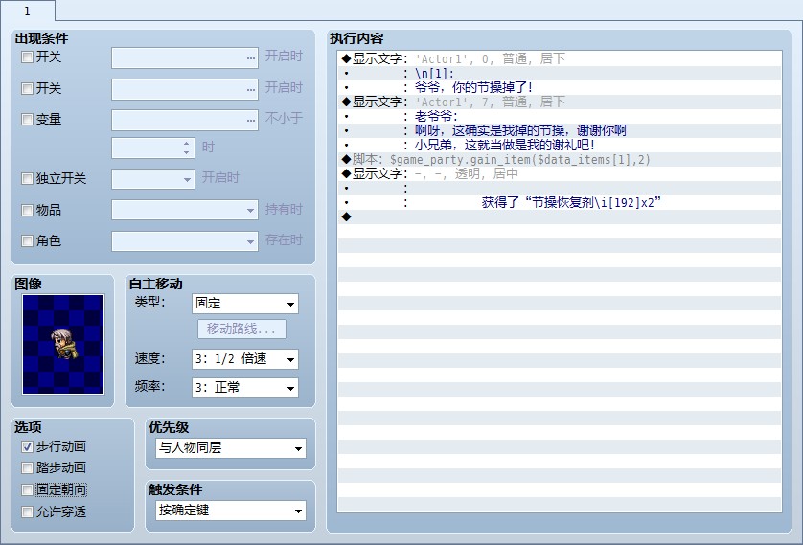Open the 角色 actor dropdown
Screen dimensions: 803x545
point(184,241)
